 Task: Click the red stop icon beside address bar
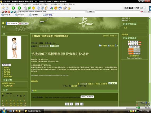click(6, 12)
